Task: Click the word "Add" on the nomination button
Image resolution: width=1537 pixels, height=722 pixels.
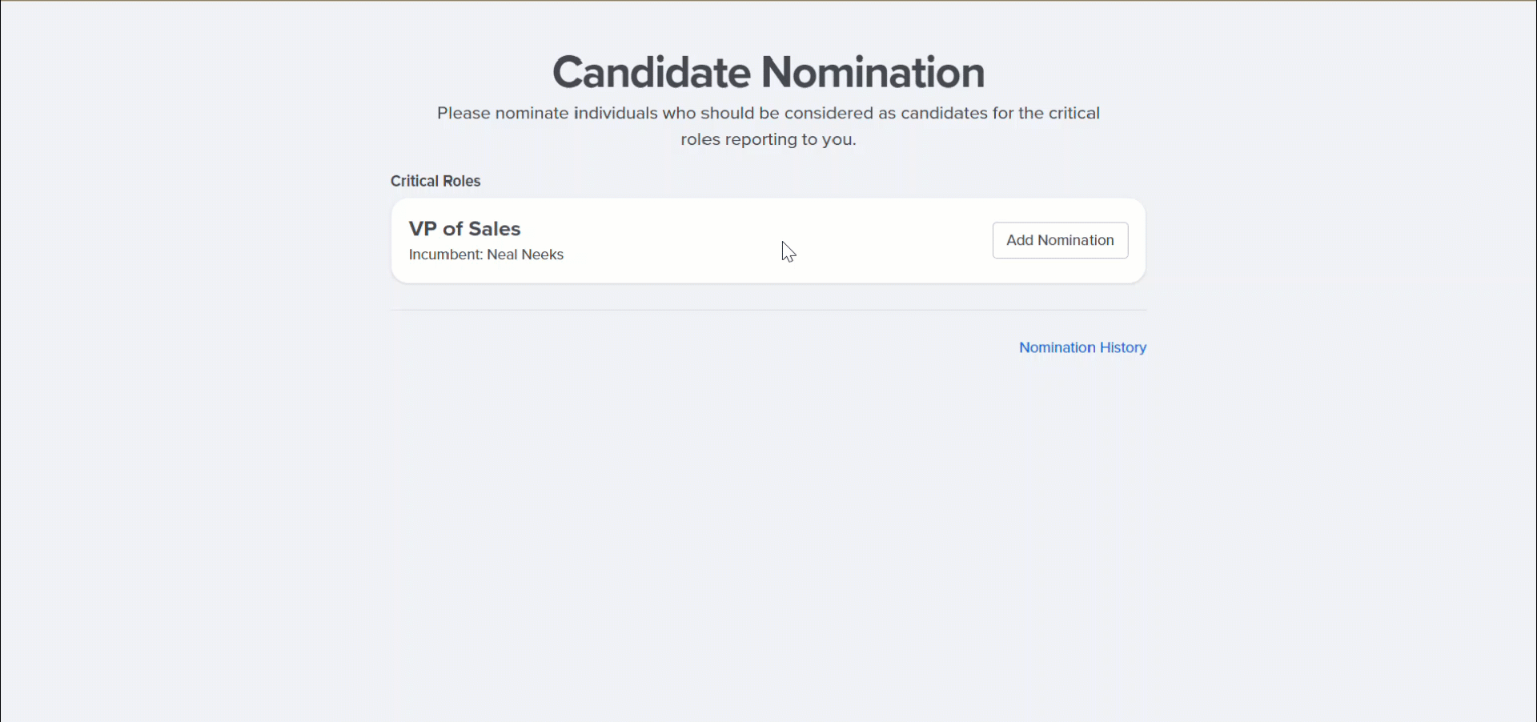Action: coord(1020,240)
